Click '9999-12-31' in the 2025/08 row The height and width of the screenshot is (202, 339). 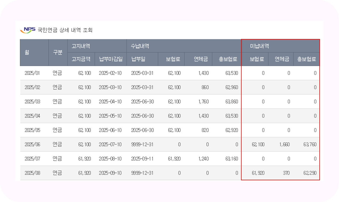(142, 173)
